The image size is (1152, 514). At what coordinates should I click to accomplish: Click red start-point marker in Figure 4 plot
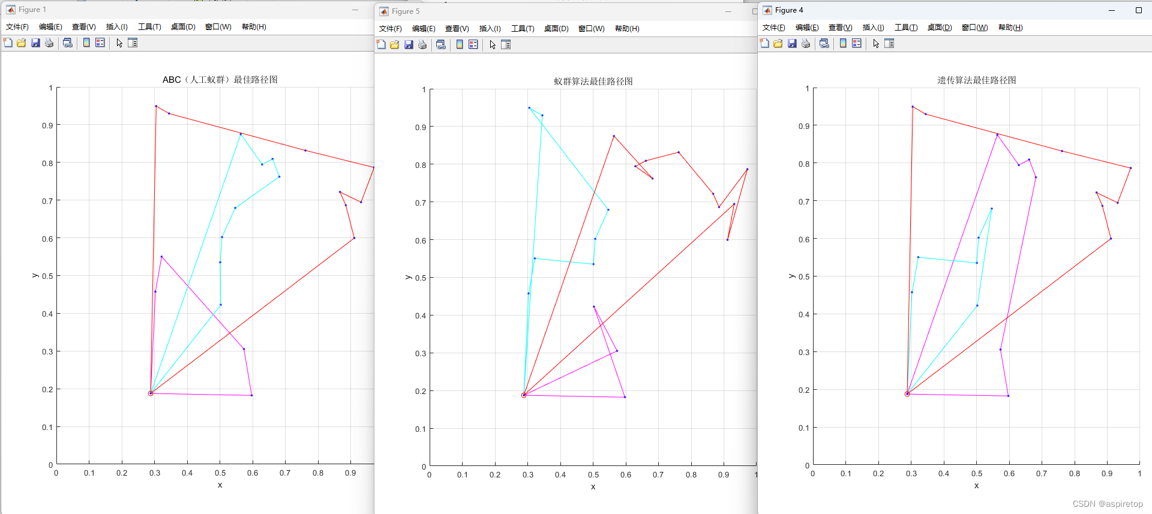pos(907,394)
